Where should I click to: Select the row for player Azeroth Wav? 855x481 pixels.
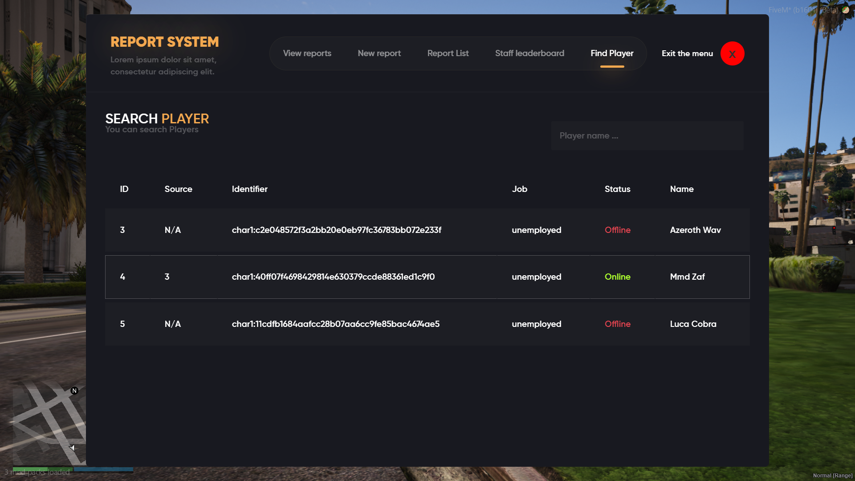(x=427, y=230)
